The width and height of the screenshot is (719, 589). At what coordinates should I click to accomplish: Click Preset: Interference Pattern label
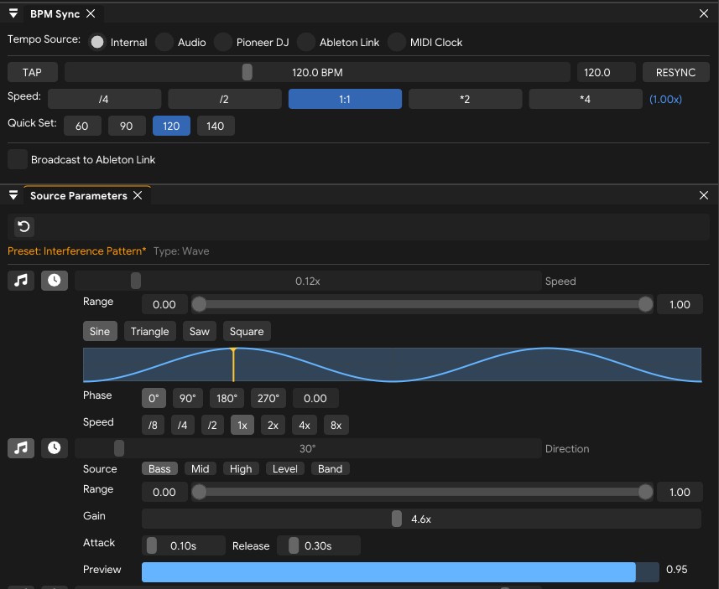coord(76,251)
